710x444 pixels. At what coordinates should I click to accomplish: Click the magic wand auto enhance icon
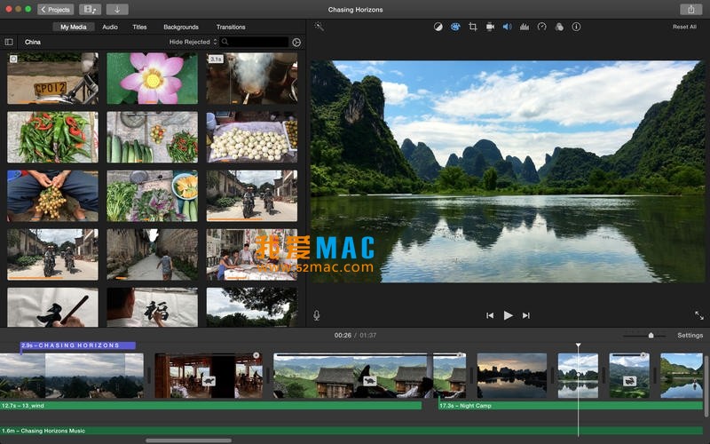click(x=319, y=27)
